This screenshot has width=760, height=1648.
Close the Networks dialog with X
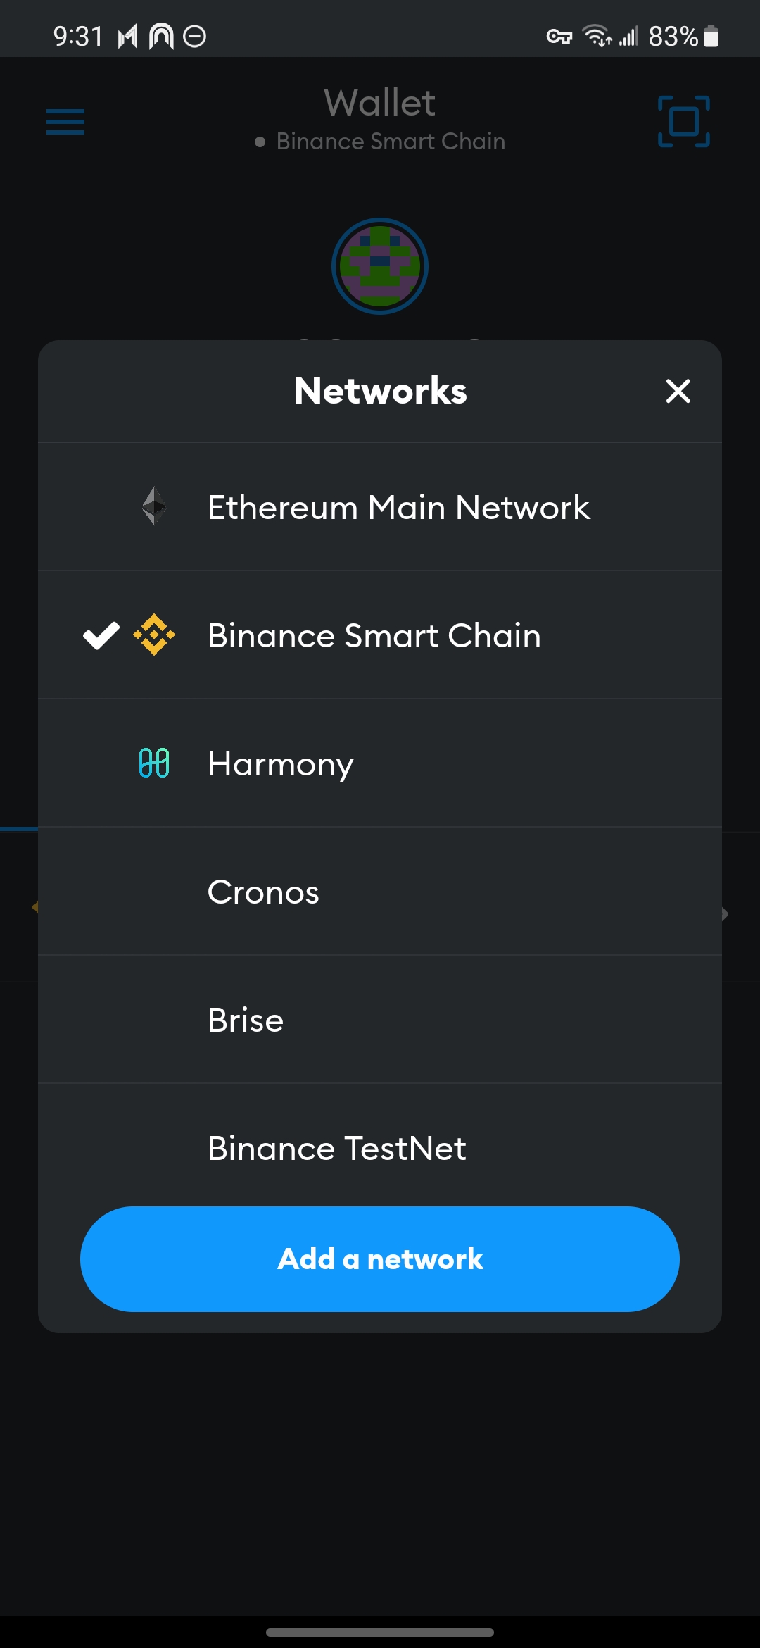click(678, 391)
